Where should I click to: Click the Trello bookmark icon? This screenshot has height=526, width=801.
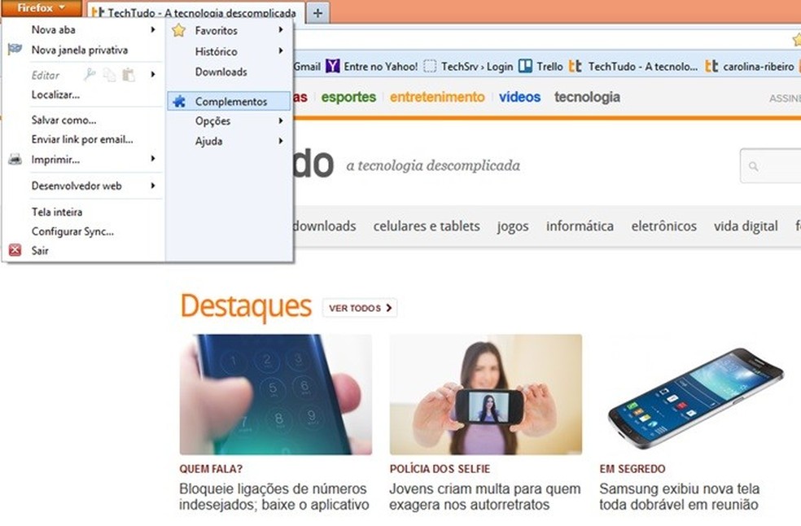[x=525, y=66]
